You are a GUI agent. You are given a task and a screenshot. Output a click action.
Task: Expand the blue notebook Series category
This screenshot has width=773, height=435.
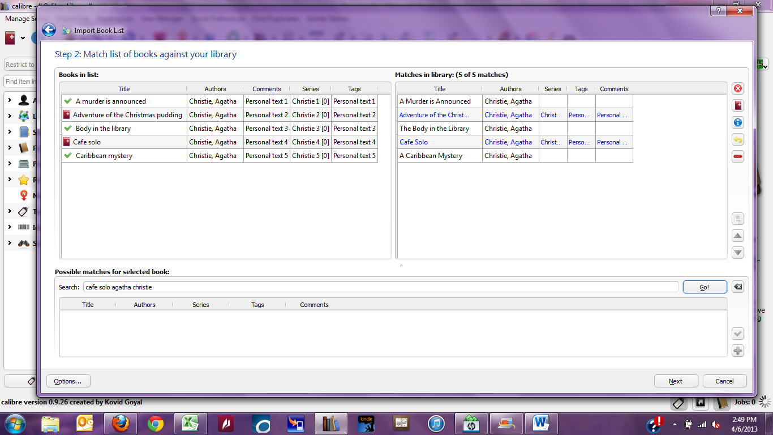pyautogui.click(x=10, y=132)
